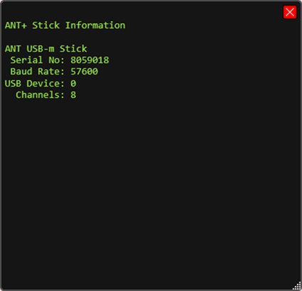Click the dotted resize grip in window corner
This screenshot has height=291, width=302.
(297, 286)
